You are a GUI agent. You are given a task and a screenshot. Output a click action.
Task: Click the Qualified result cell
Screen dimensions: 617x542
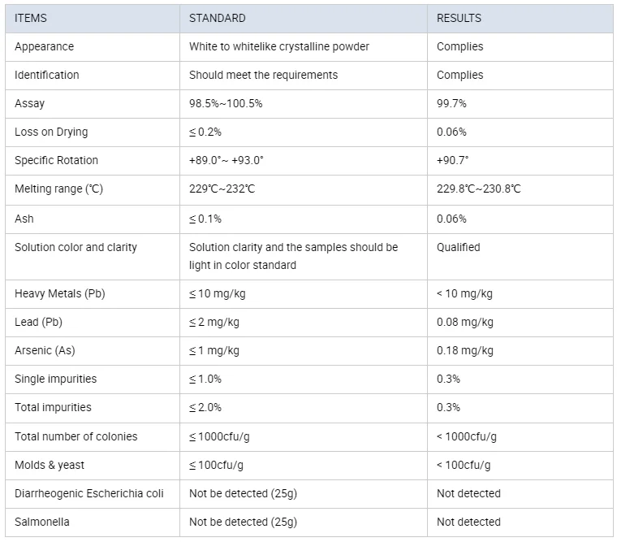tap(459, 247)
